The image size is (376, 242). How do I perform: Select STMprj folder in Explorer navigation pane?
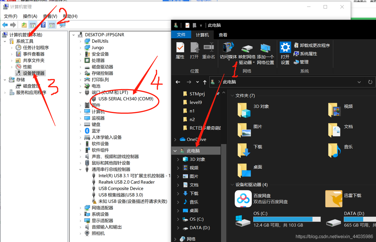point(197,94)
